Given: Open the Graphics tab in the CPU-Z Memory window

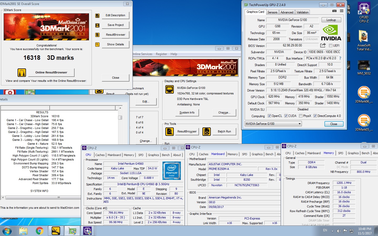Looking at the screenshot, I should (x=353, y=153).
